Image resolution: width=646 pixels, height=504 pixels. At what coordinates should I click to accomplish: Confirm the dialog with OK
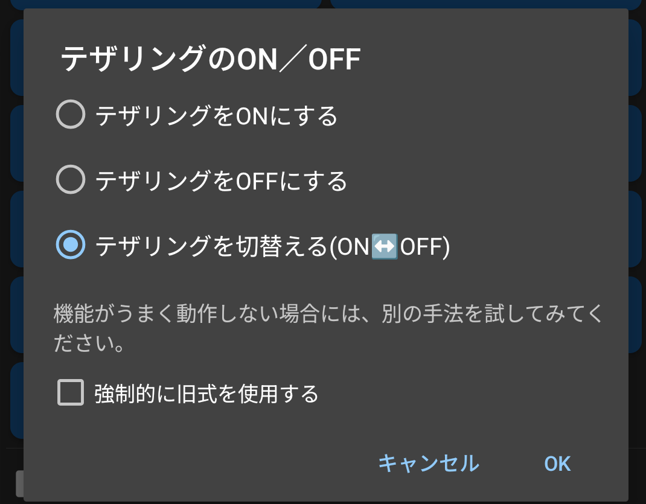pos(557,464)
